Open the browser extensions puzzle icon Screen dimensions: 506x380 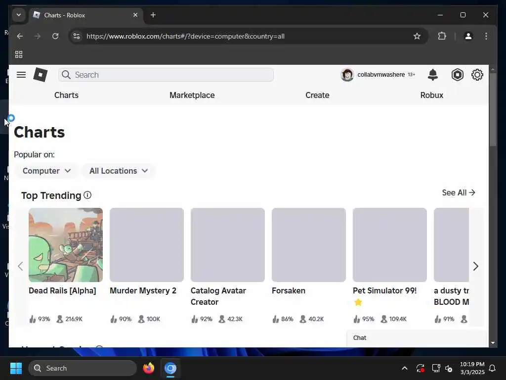[442, 36]
